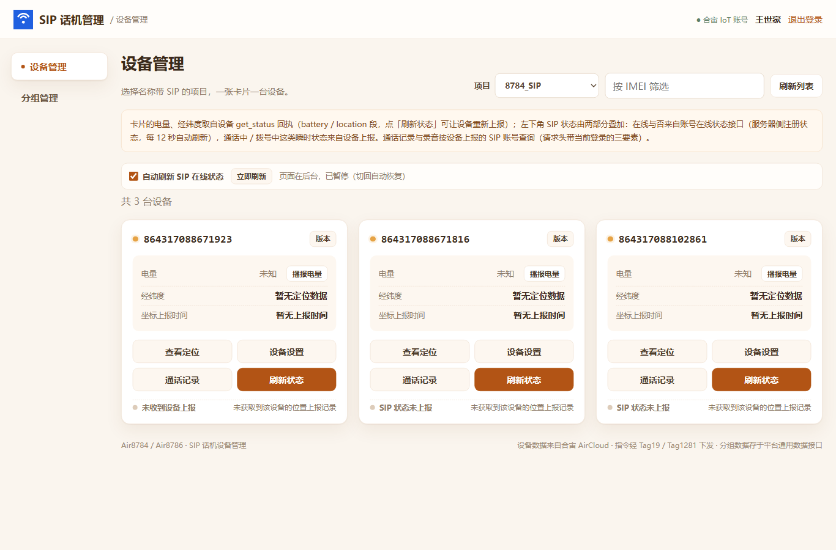The width and height of the screenshot is (836, 550).
Task: View 通话记录 for device 864317088671816
Action: click(x=420, y=380)
